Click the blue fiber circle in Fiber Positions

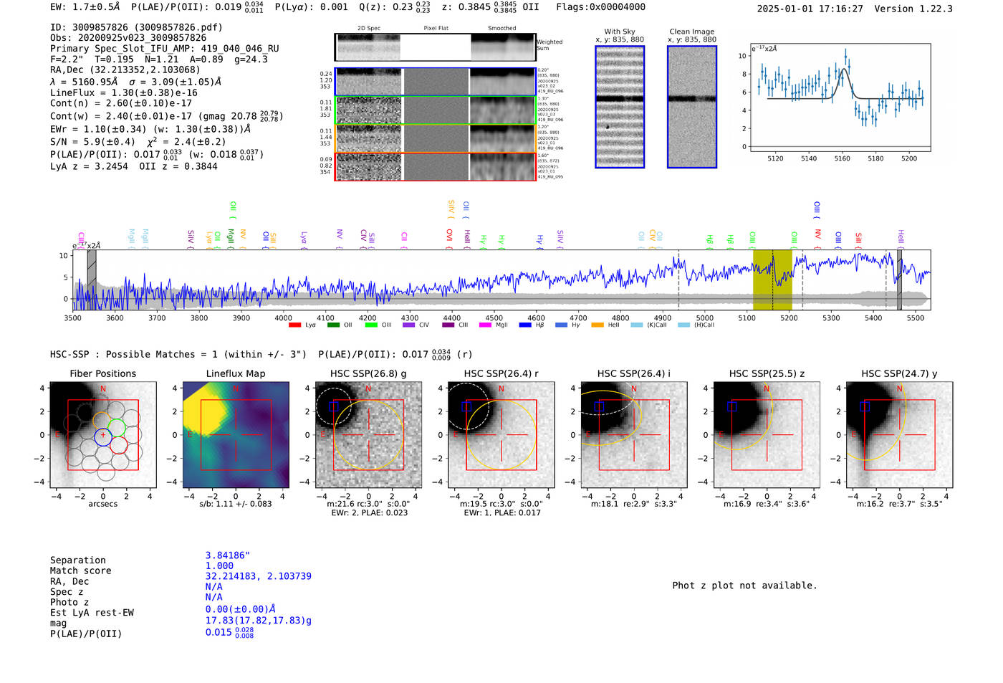103,436
